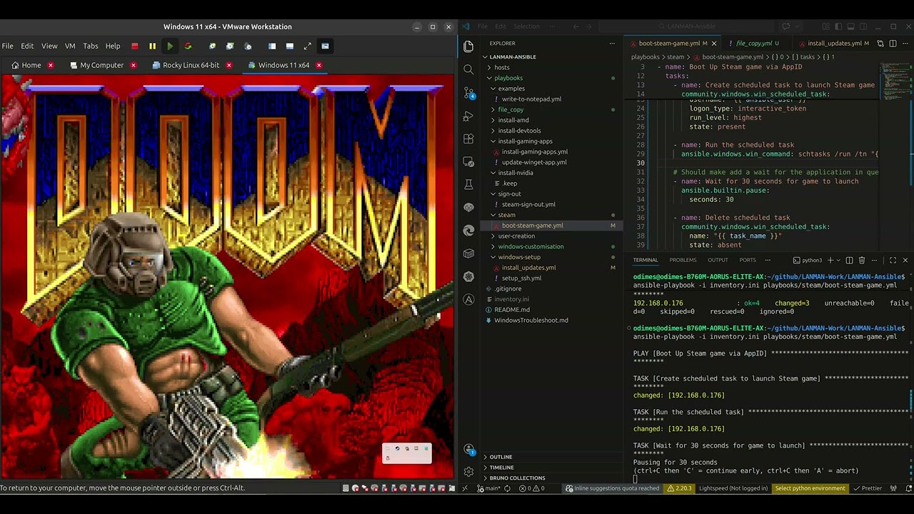This screenshot has width=914, height=514.
Task: Maximize the terminal panel size
Action: coord(893,260)
